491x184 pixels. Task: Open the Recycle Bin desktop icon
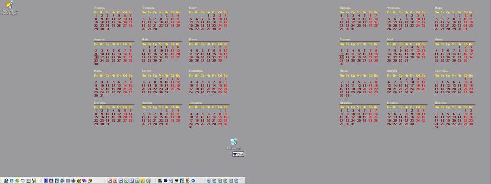click(234, 144)
